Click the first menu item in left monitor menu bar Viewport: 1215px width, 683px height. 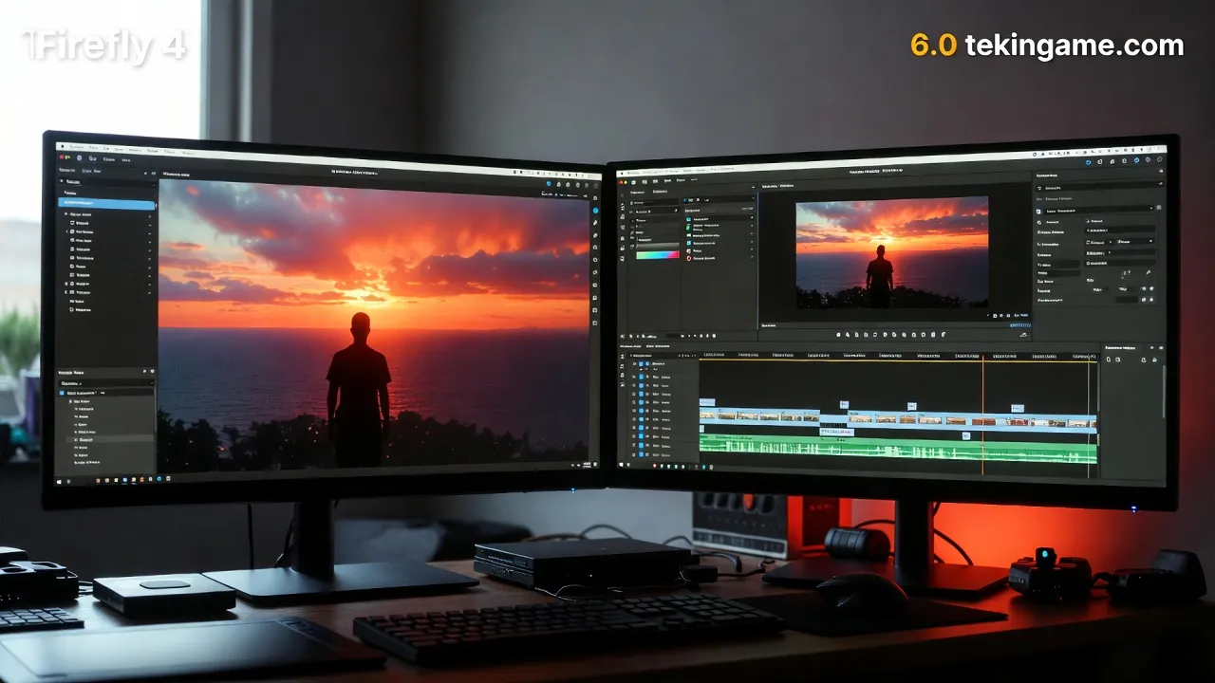79,148
